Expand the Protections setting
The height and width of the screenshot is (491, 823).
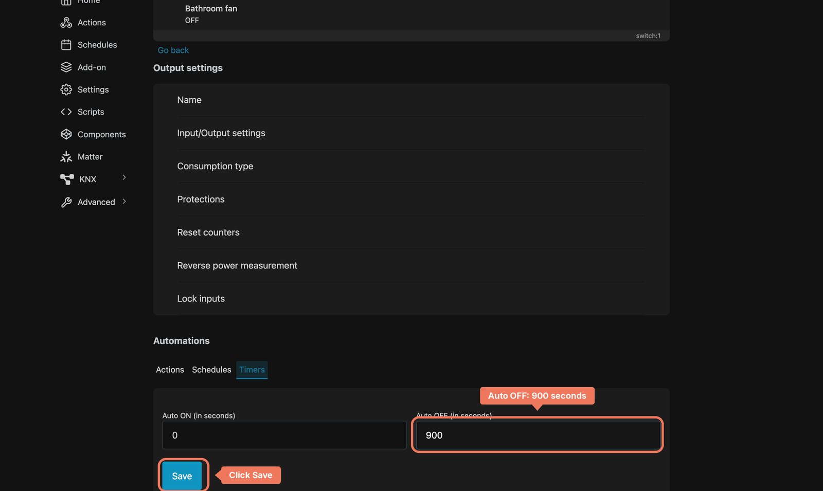[410, 199]
